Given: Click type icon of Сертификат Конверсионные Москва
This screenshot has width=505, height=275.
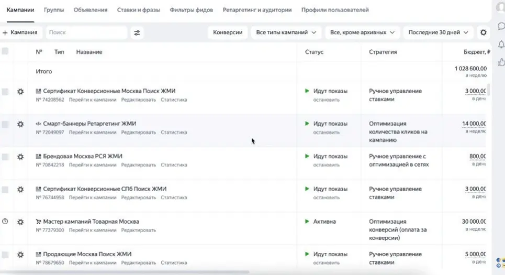Looking at the screenshot, I should tap(38, 91).
